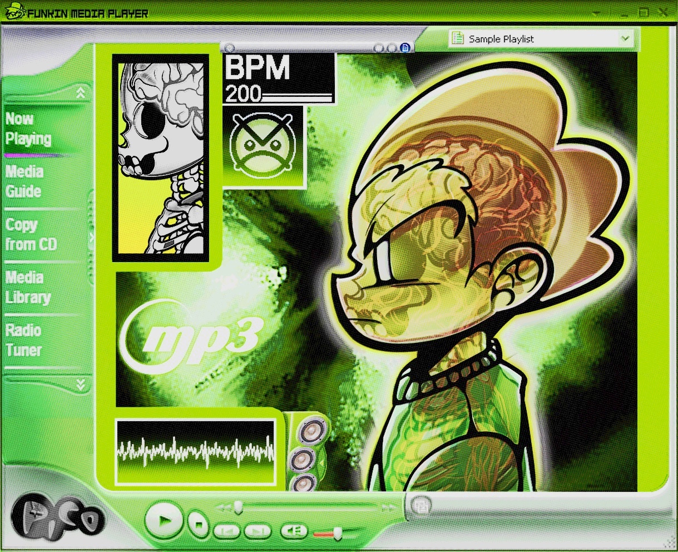Stop playback with the Stop button
Viewport: 678px width, 552px height.
197,524
